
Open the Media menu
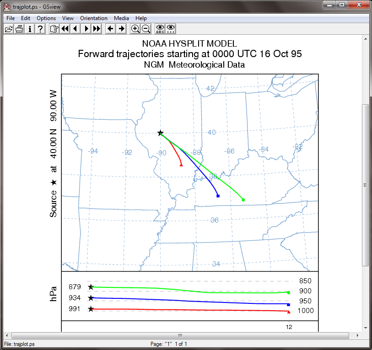tap(121, 18)
